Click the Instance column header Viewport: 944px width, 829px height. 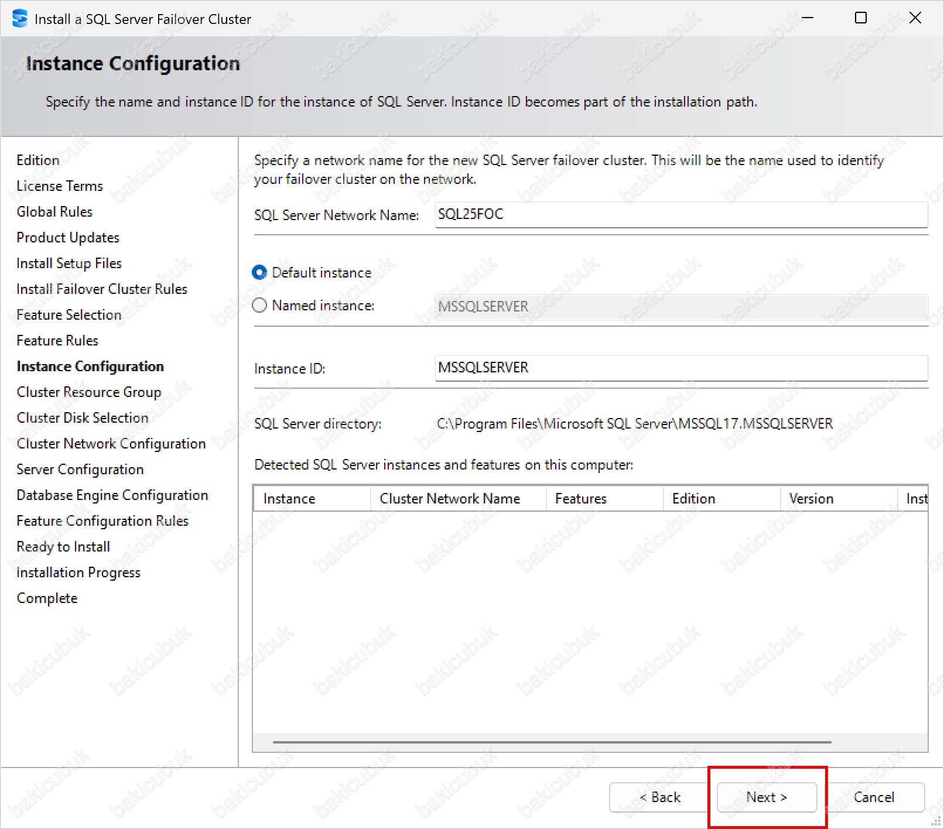coord(312,499)
